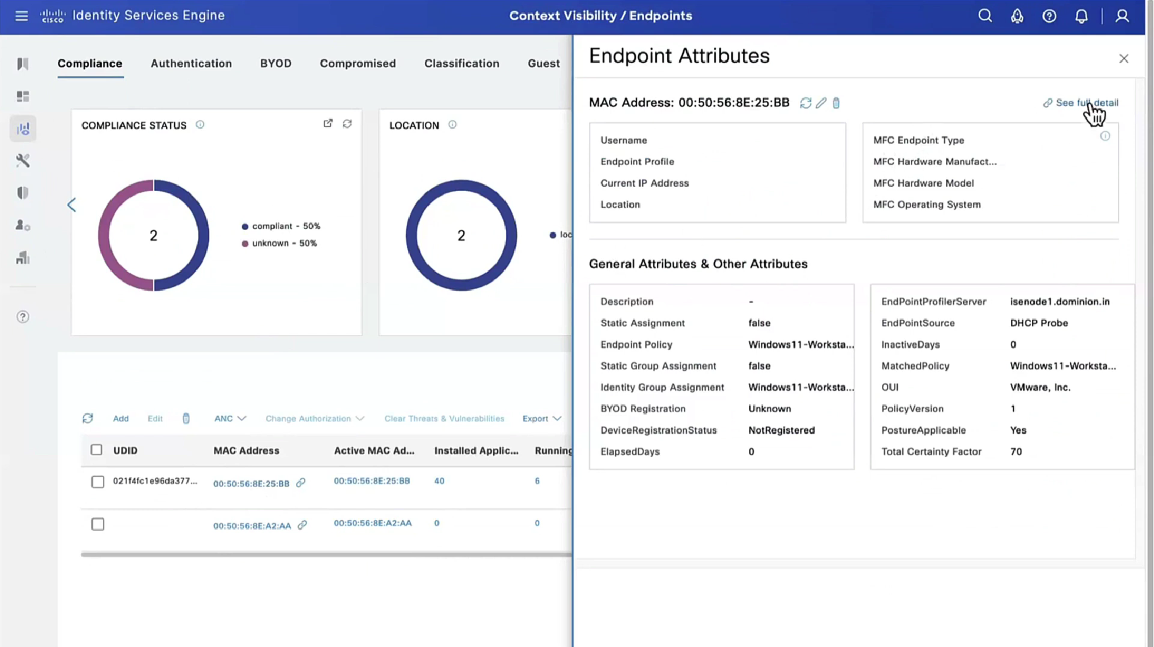Open the Export dropdown menu
1154x647 pixels.
coord(541,419)
